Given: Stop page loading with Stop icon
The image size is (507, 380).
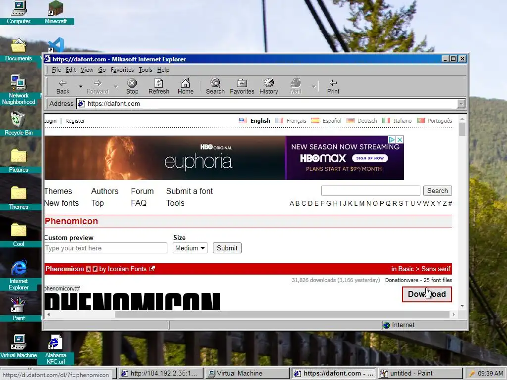Looking at the screenshot, I should pos(132,86).
